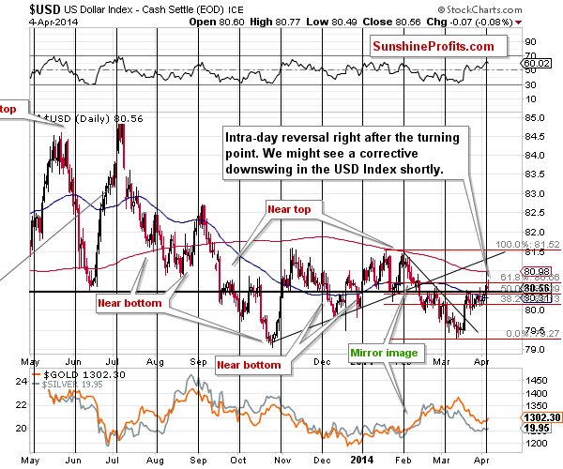Click the red moving-average tag '80.98'
Screen dimensions: 563x469
[x=536, y=272]
